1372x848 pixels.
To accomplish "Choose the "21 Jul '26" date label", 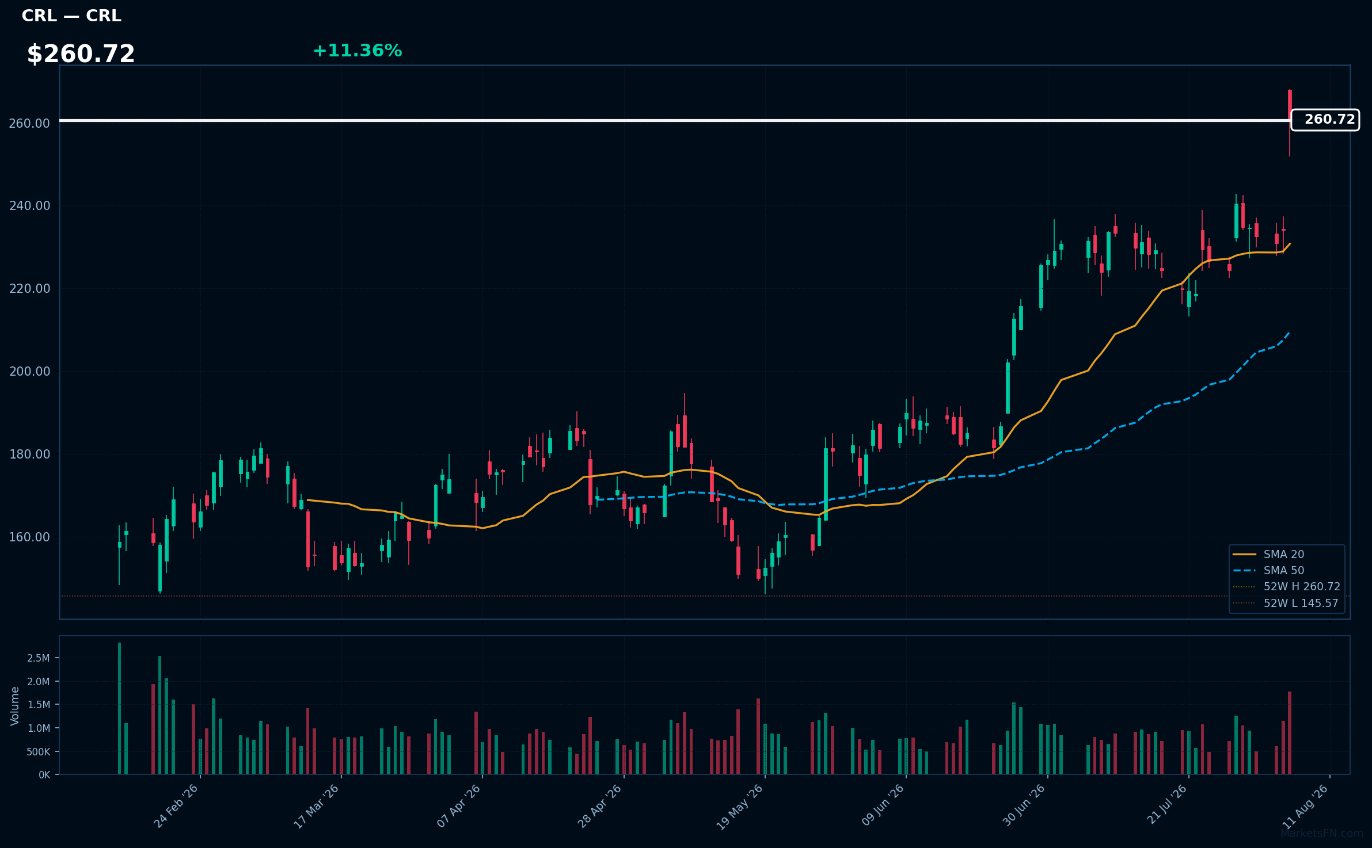I will pos(1166,804).
